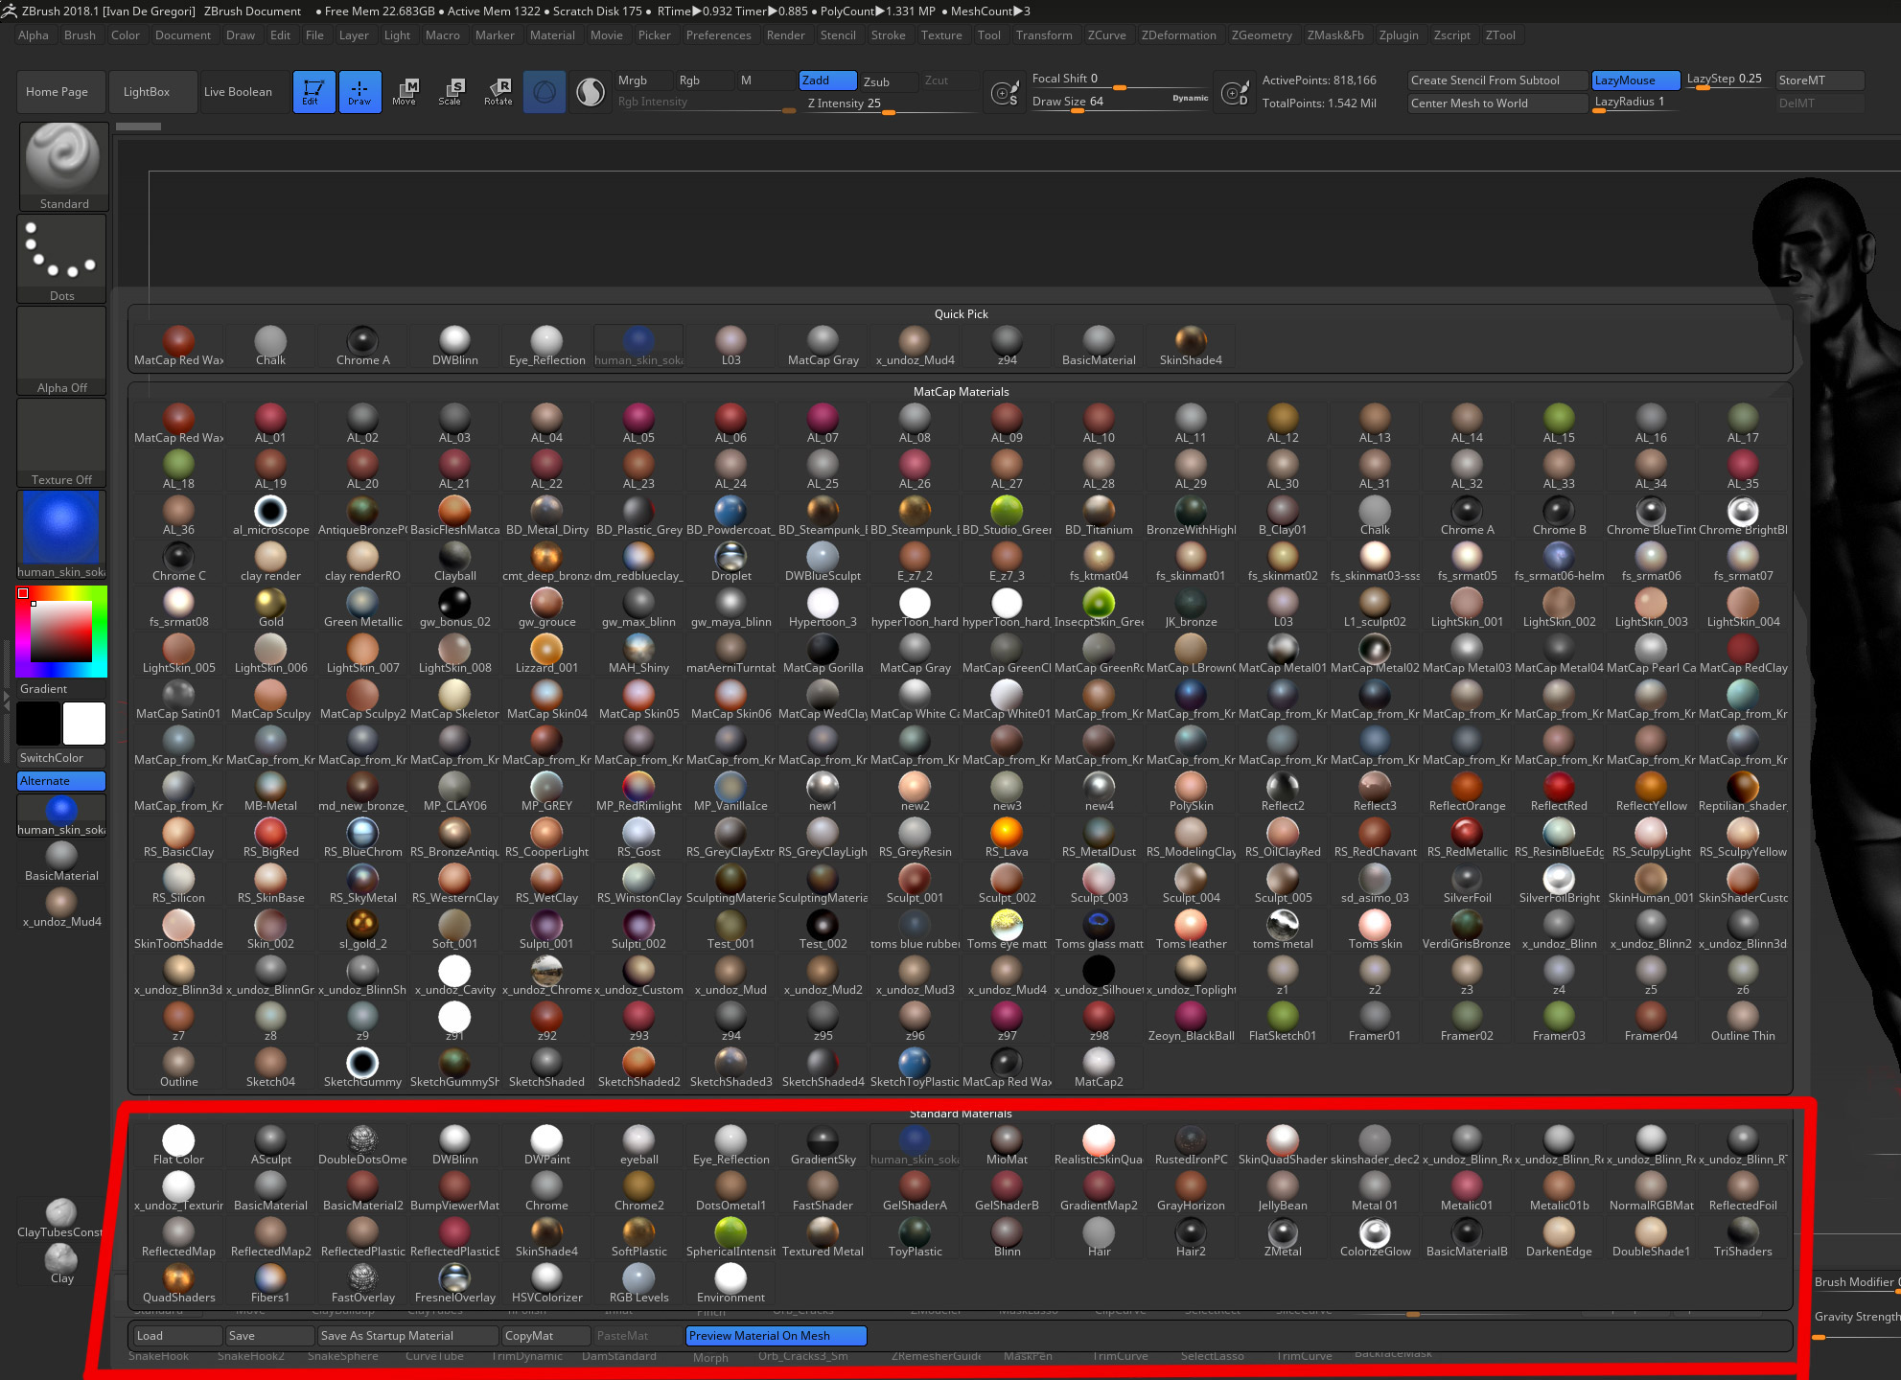The image size is (1901, 1380).
Task: Toggle Preview Material On Mesh
Action: point(776,1336)
